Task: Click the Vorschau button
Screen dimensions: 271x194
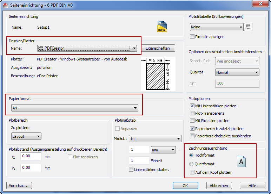Action: point(19,186)
